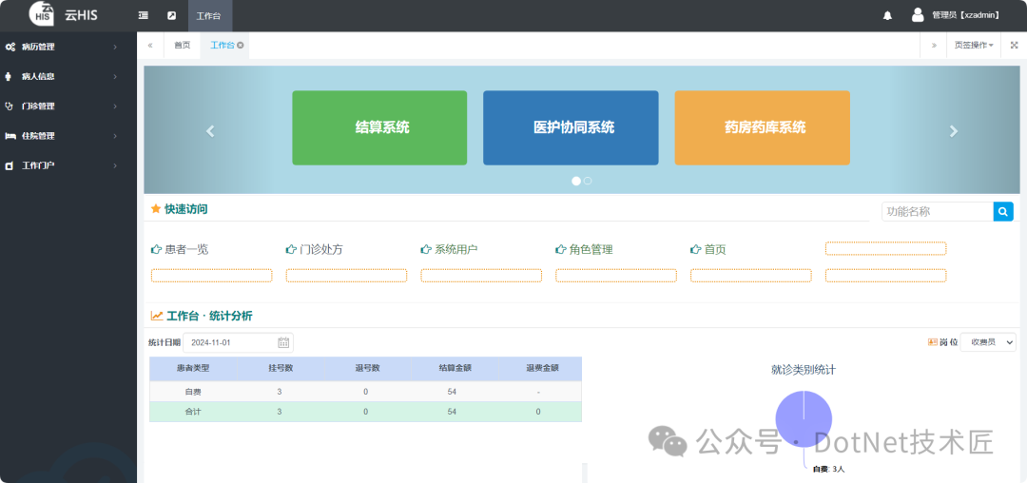The height and width of the screenshot is (483, 1027).
Task: Go to previous carousel slide
Action: point(210,131)
